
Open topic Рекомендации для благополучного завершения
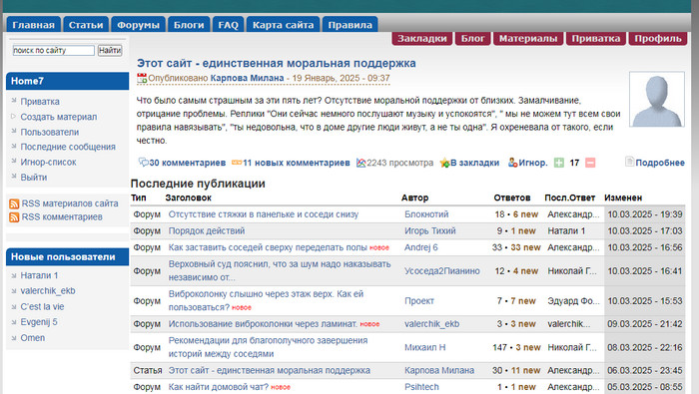(x=268, y=347)
